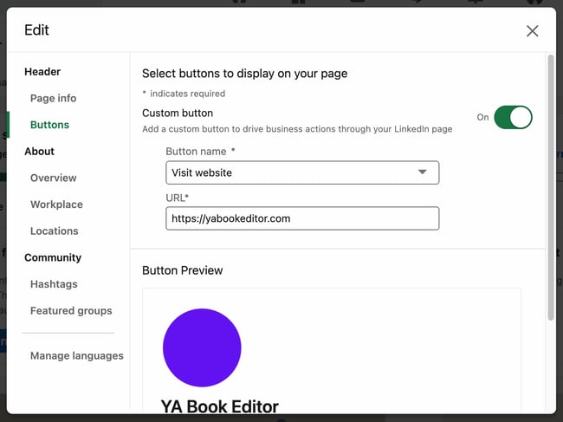Click the Button Preview heading
563x422 pixels.
point(182,270)
